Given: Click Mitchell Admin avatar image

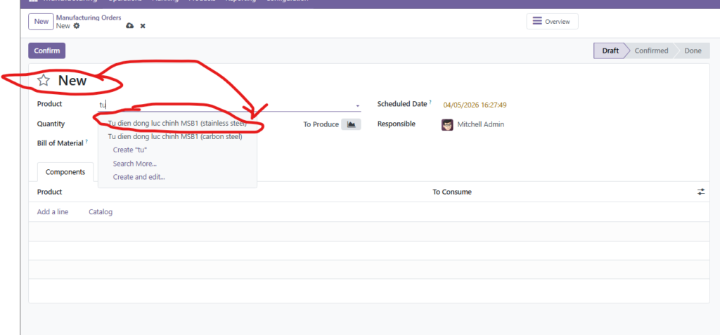Looking at the screenshot, I should [x=447, y=124].
